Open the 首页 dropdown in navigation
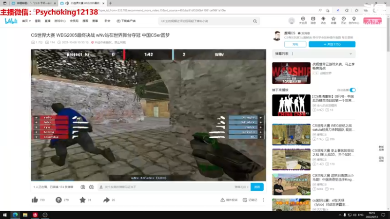The width and height of the screenshot is (390, 219). pyautogui.click(x=26, y=21)
